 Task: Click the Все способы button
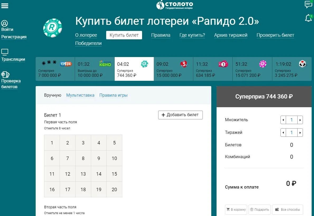[x=288, y=210]
